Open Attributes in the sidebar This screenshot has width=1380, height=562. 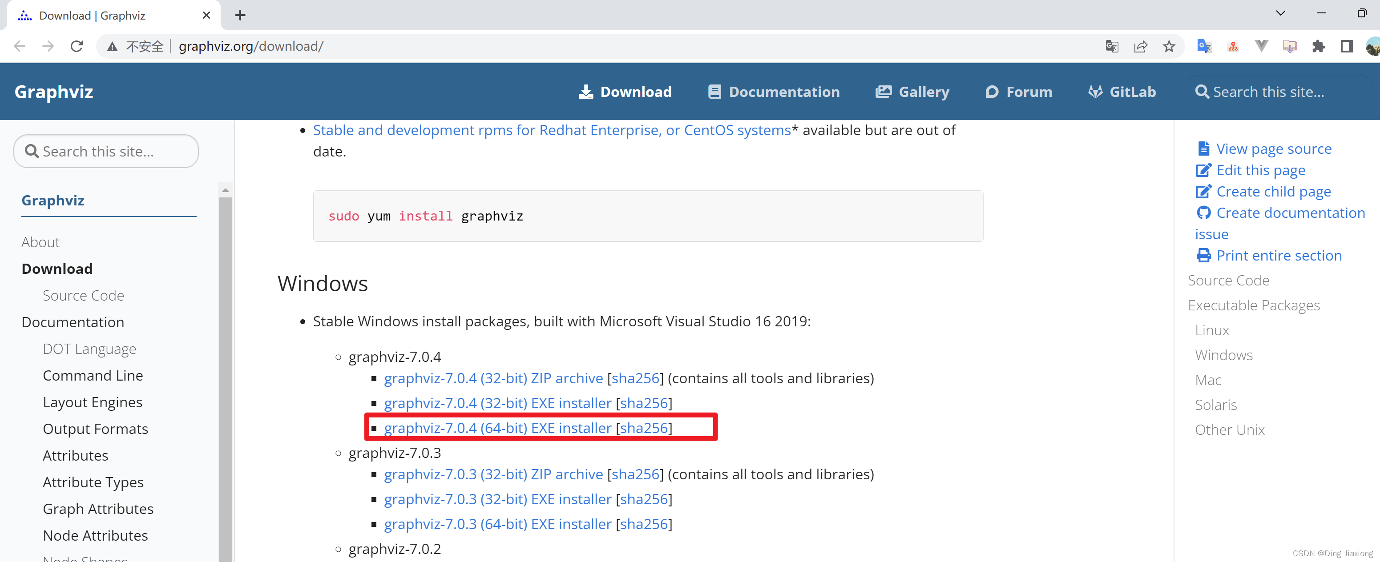(x=76, y=456)
